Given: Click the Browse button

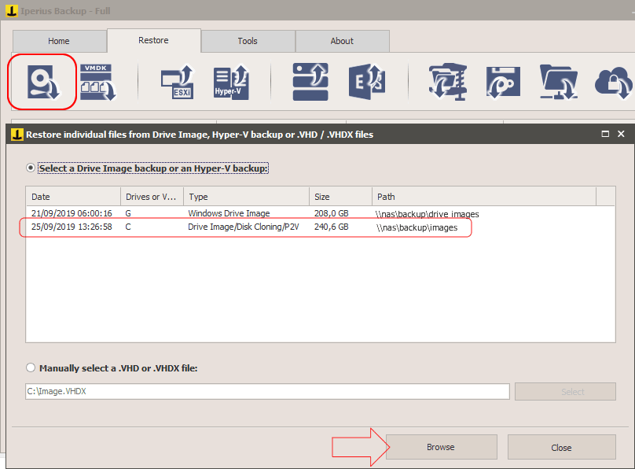Looking at the screenshot, I should [442, 447].
